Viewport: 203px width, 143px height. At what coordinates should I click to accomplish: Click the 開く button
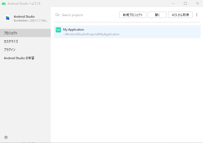pyautogui.click(x=157, y=15)
